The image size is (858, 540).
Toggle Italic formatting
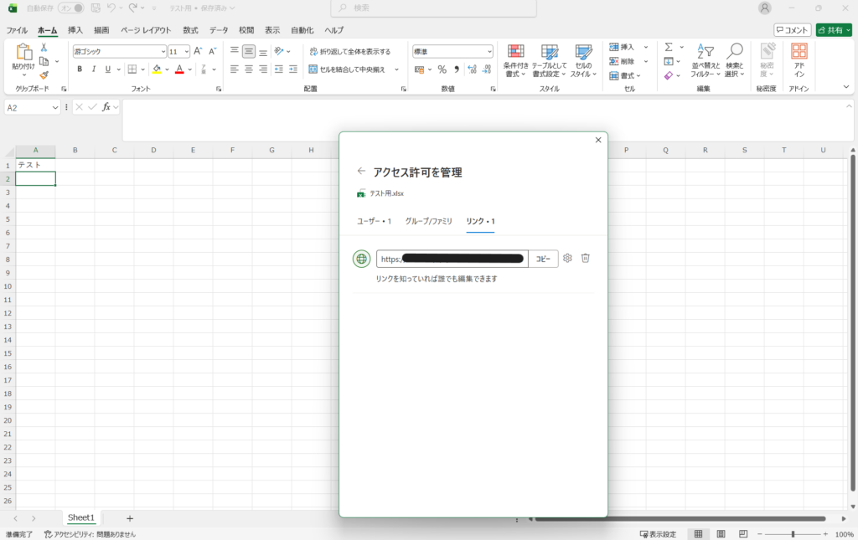point(94,69)
